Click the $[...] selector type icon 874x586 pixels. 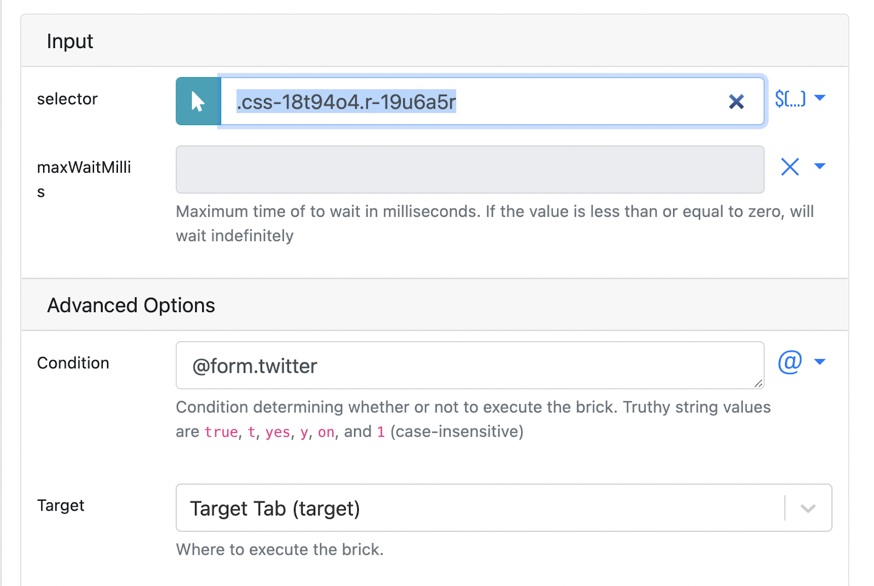tap(790, 99)
